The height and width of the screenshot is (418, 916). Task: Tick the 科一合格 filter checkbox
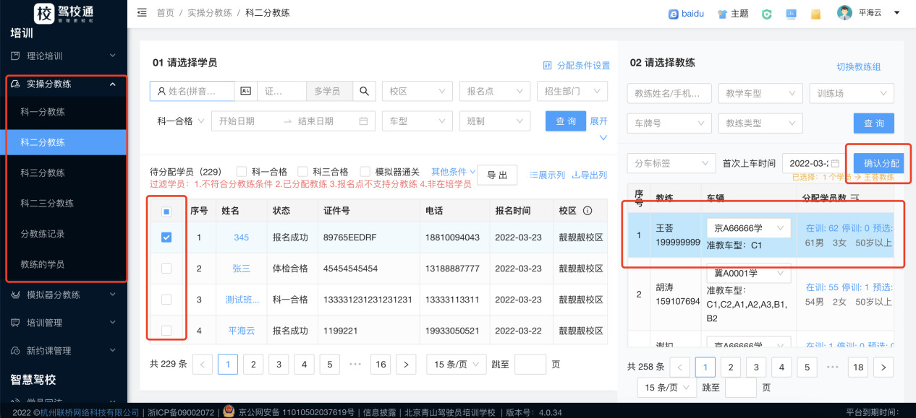(242, 172)
